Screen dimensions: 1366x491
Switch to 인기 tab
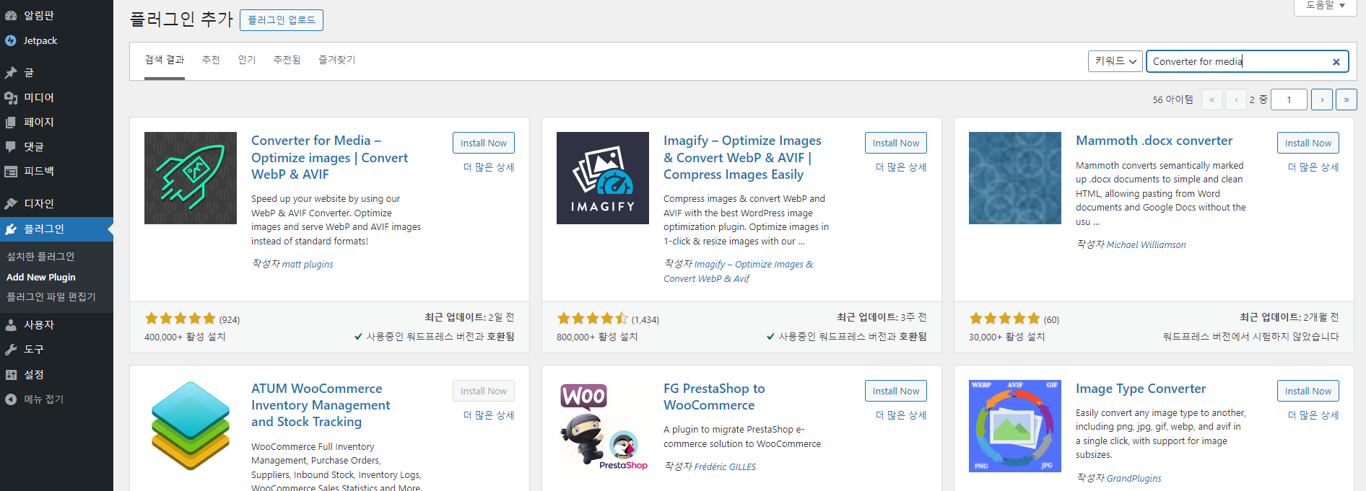(247, 60)
